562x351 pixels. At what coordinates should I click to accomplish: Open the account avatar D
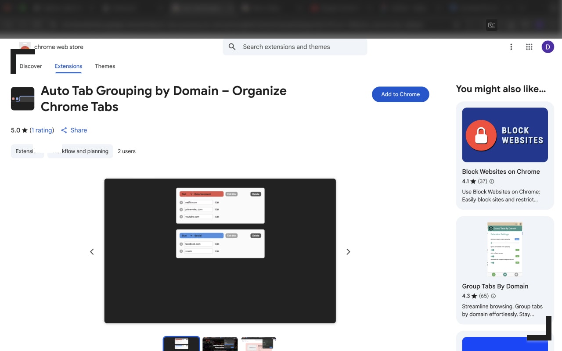point(548,47)
